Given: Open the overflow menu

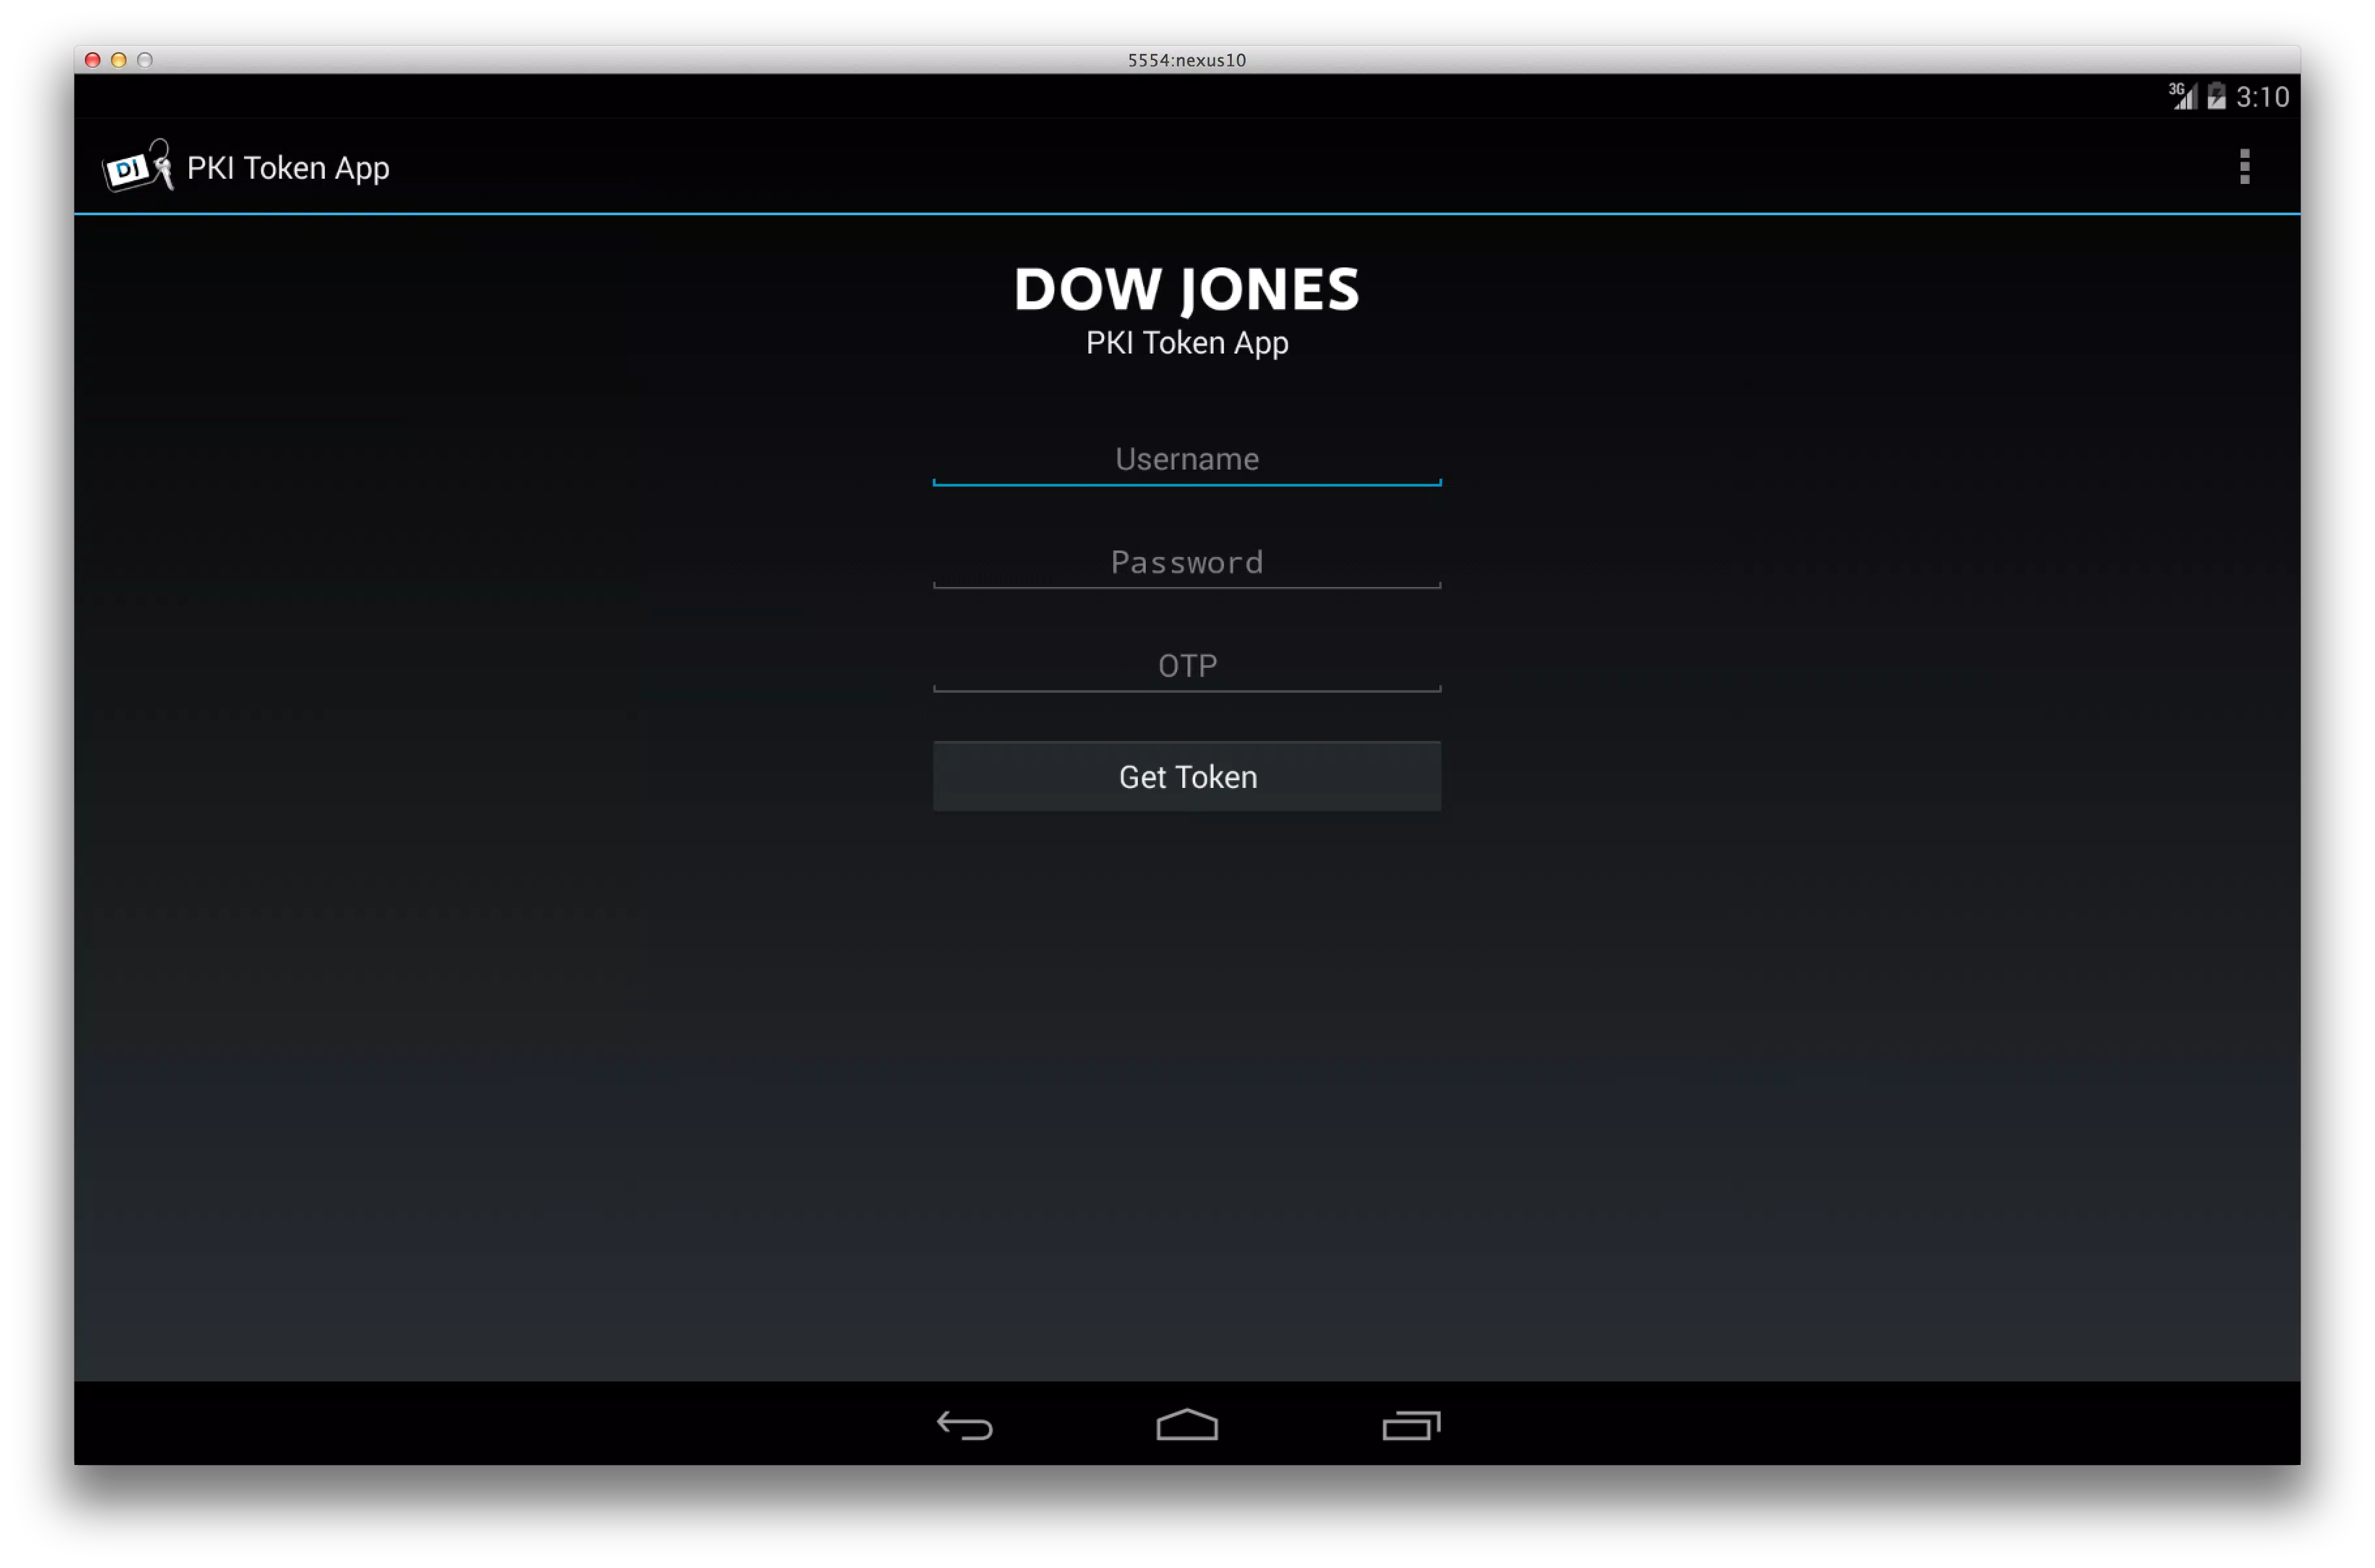Looking at the screenshot, I should point(2244,167).
